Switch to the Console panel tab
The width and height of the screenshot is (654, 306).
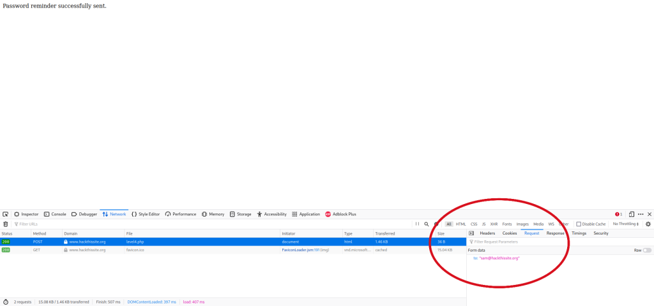(x=55, y=214)
